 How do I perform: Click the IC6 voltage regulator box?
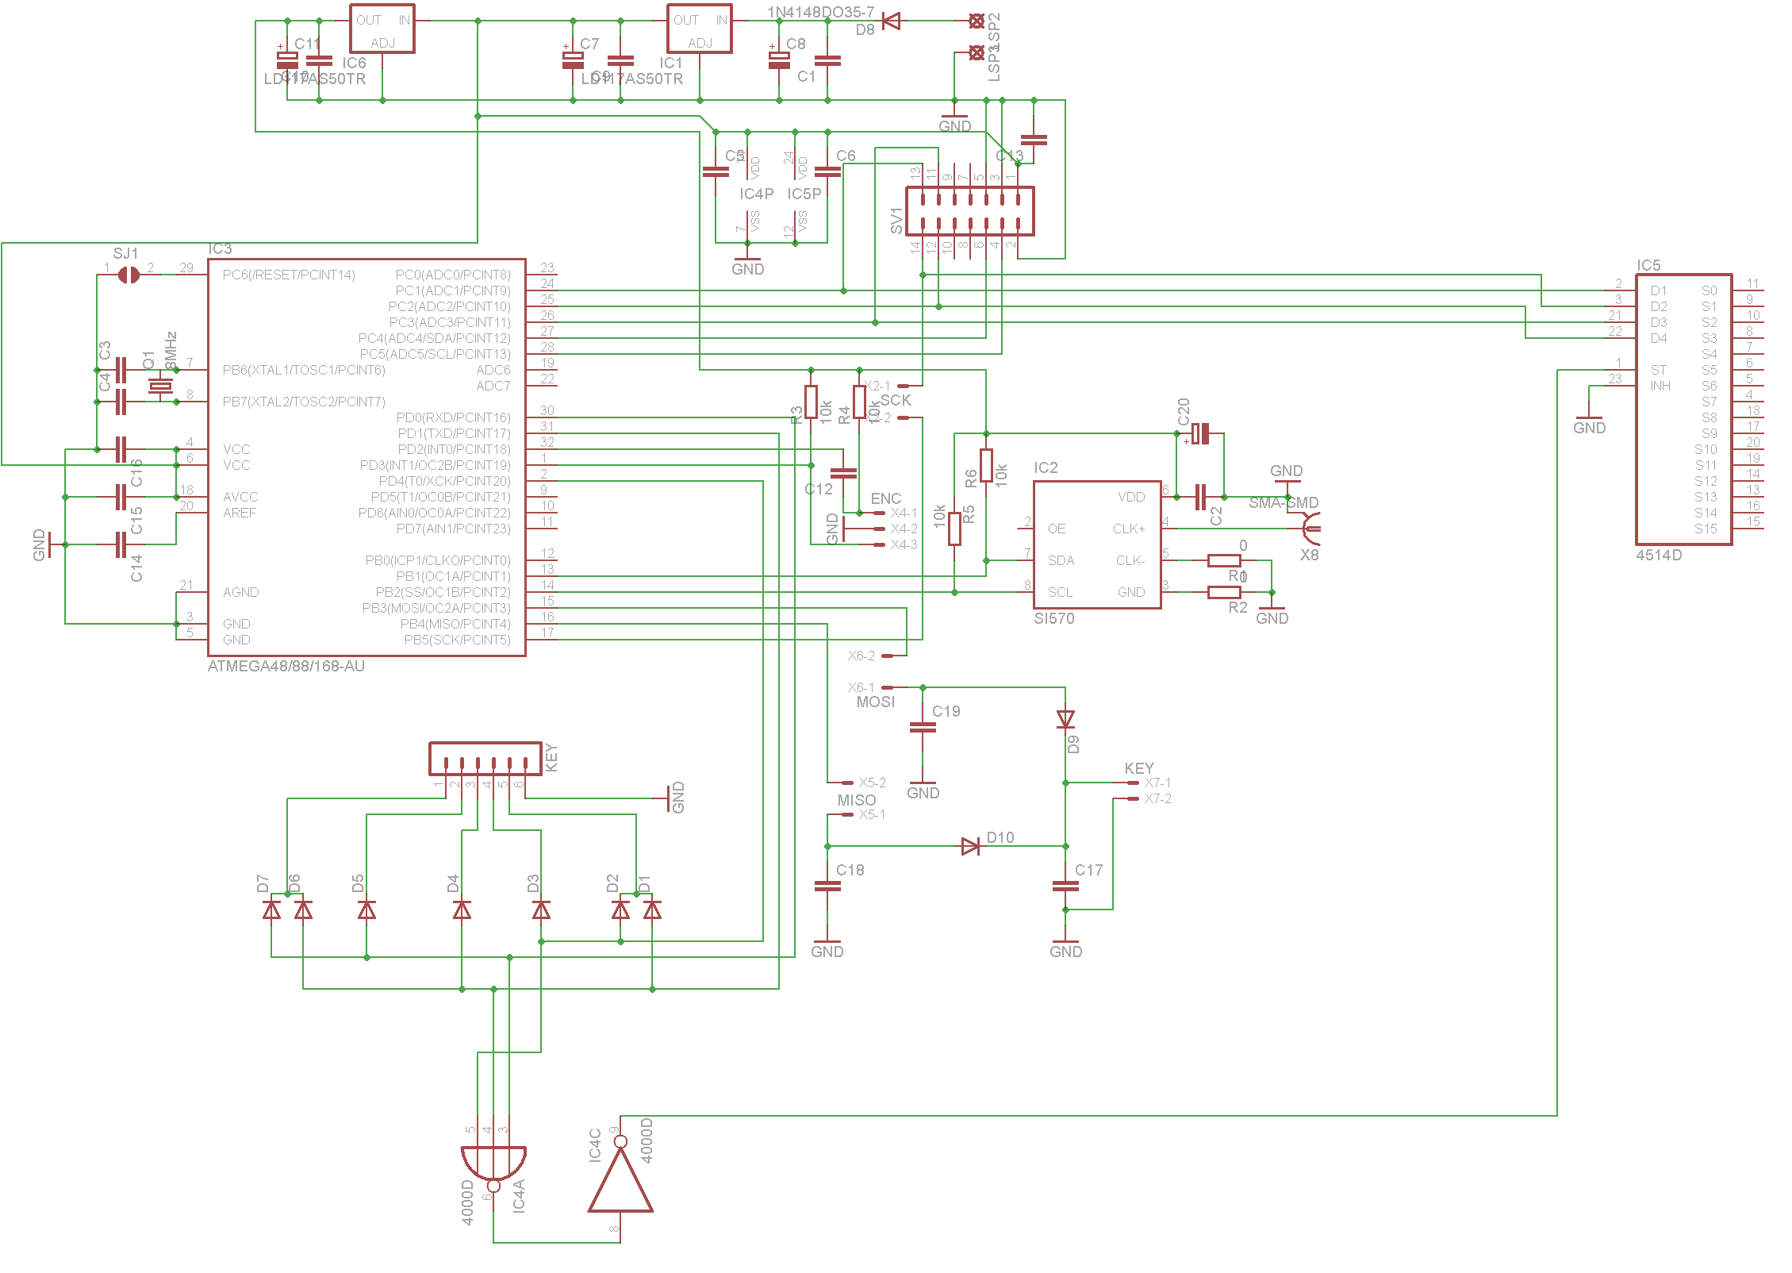[382, 29]
